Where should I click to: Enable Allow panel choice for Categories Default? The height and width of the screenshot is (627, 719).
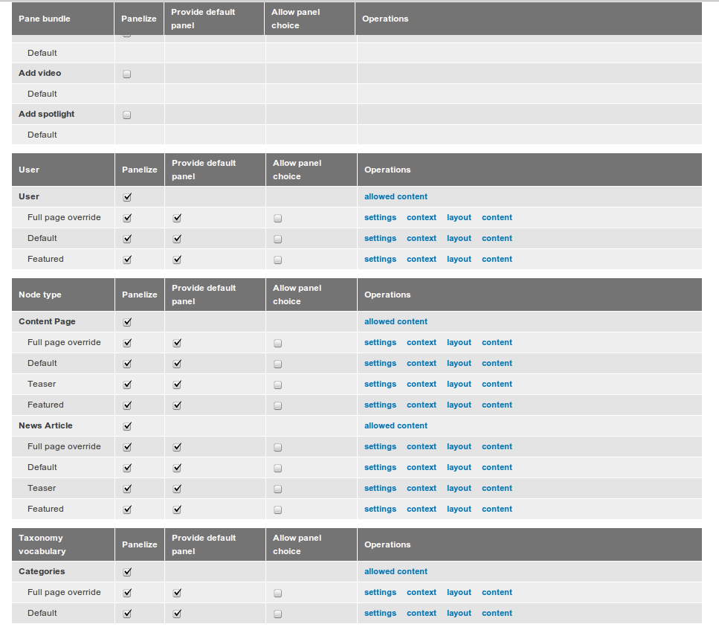[x=278, y=614]
